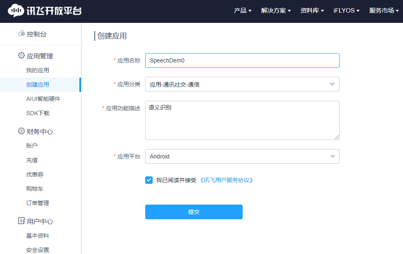Uncheck the 我已阅读并接受 agreement checkbox
Screen dimensions: 403x254
pyautogui.click(x=149, y=180)
